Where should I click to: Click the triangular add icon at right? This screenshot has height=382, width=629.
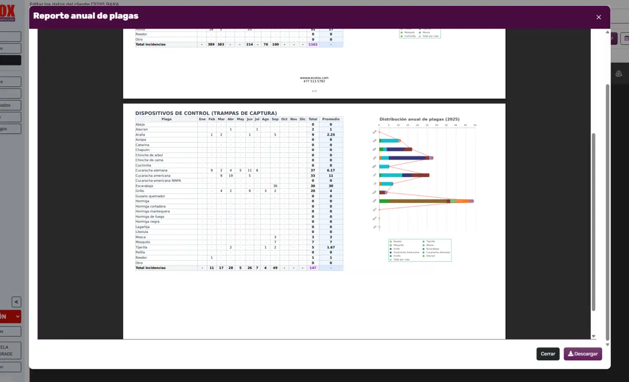coord(619,74)
